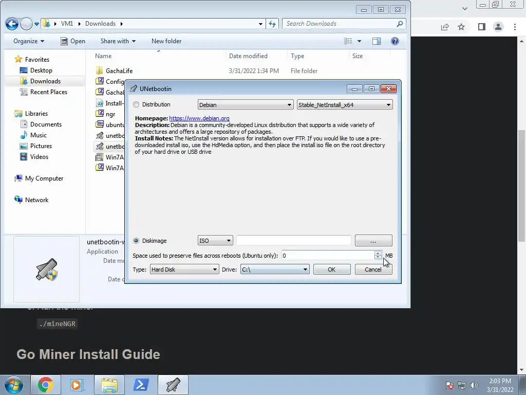This screenshot has width=526, height=395.
Task: Open the Organize menu
Action: point(29,41)
